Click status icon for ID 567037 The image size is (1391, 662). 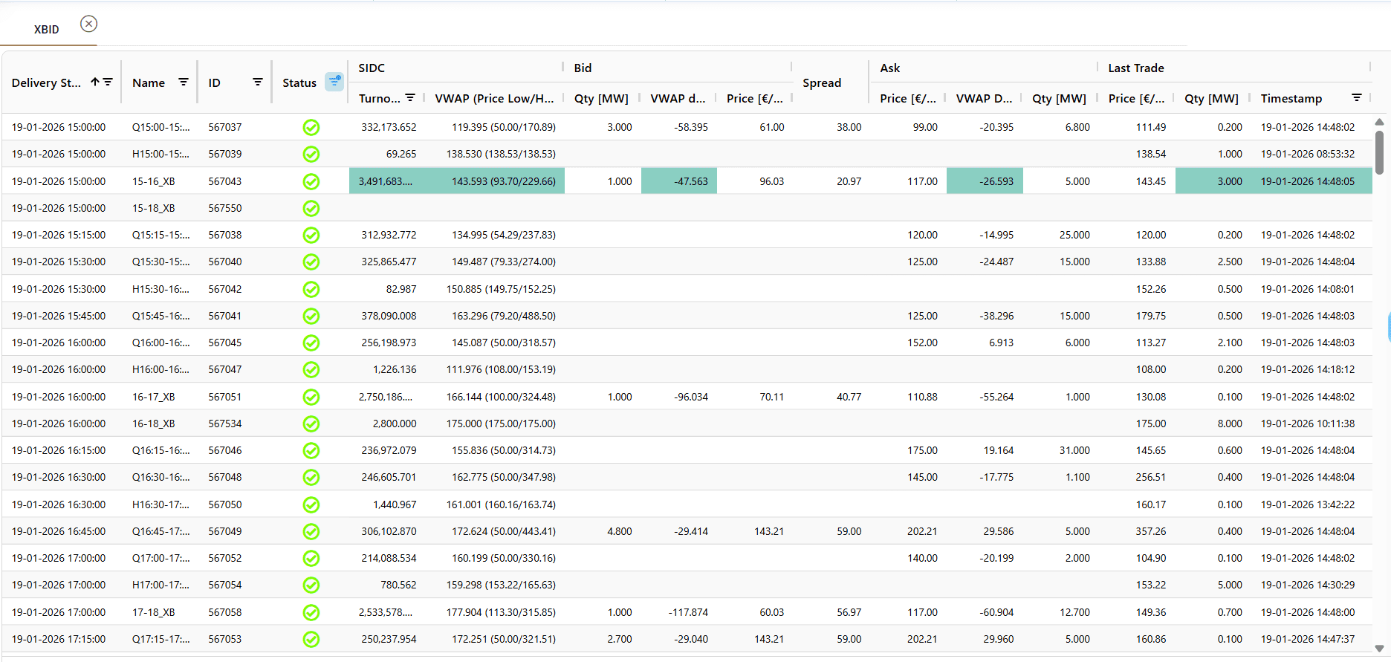coord(311,127)
